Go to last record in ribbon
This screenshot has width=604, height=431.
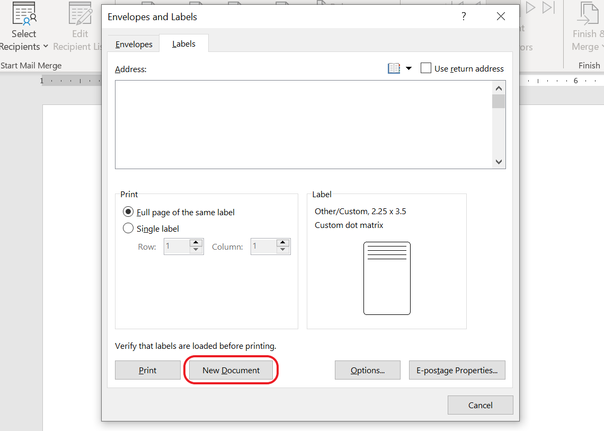548,7
